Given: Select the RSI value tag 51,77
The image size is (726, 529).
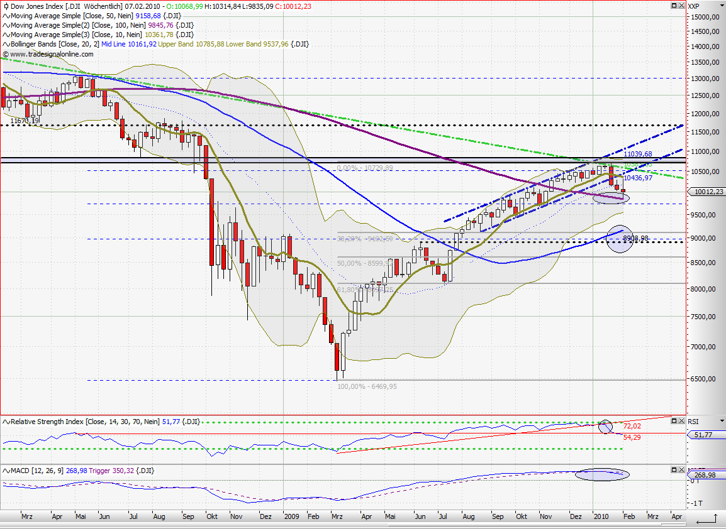Looking at the screenshot, I should (x=706, y=435).
